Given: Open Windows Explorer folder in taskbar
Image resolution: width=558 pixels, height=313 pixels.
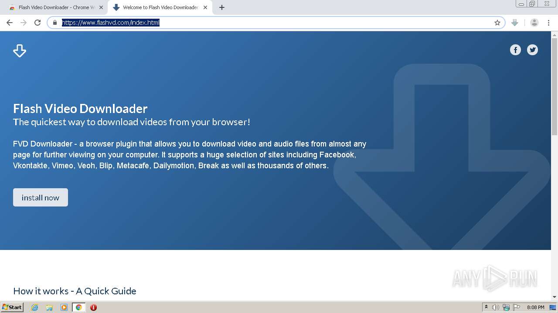Looking at the screenshot, I should point(49,307).
